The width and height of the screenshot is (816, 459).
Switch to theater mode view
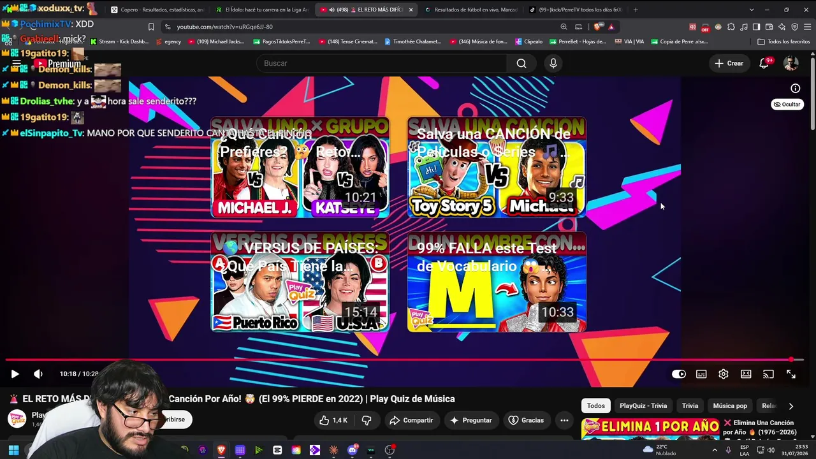tap(746, 374)
